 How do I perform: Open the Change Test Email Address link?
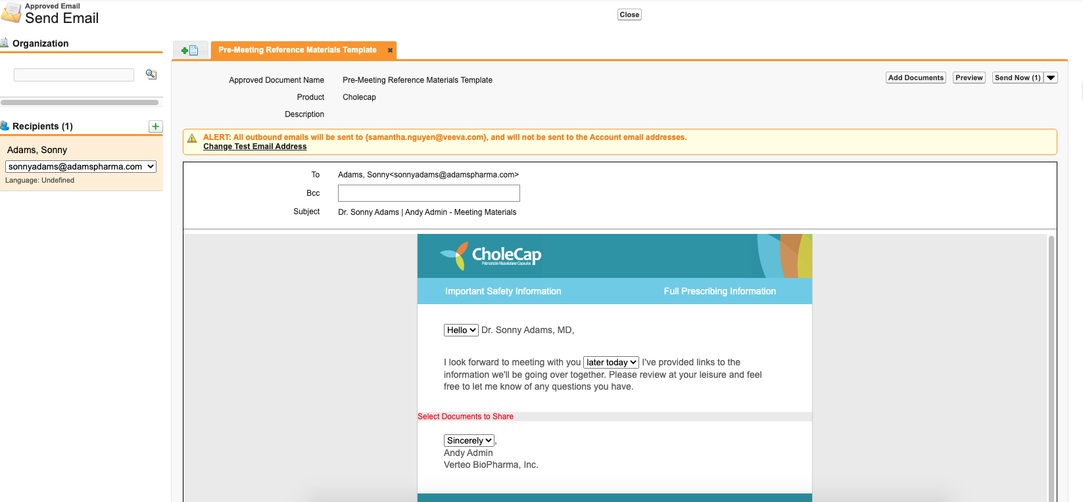tap(254, 147)
